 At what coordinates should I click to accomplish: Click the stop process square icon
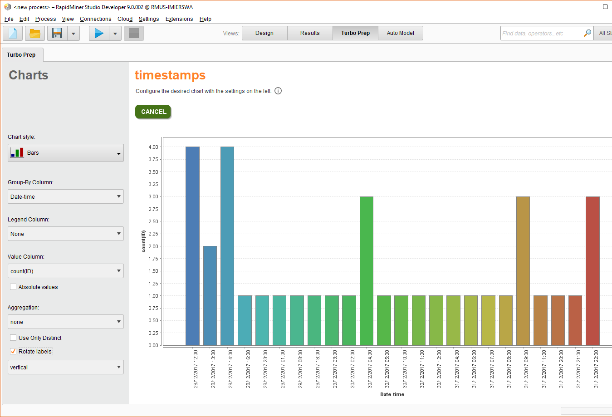coord(134,33)
